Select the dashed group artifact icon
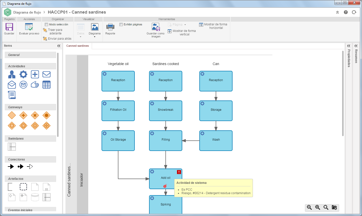Viewport: 362px width, 216px height. tap(23, 187)
